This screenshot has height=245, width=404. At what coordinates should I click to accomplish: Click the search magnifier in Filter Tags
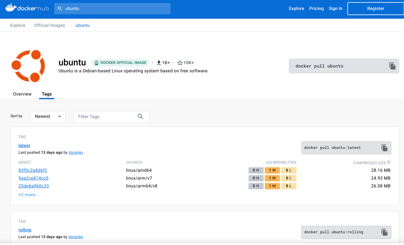click(140, 116)
